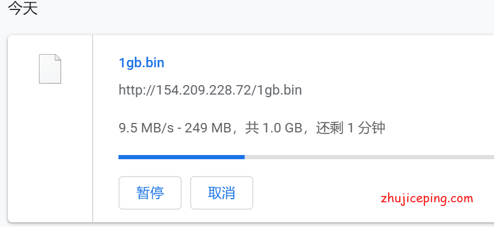The image size is (494, 227).
Task: Click the blank file icon for 1gb.bin
Action: coord(50,69)
